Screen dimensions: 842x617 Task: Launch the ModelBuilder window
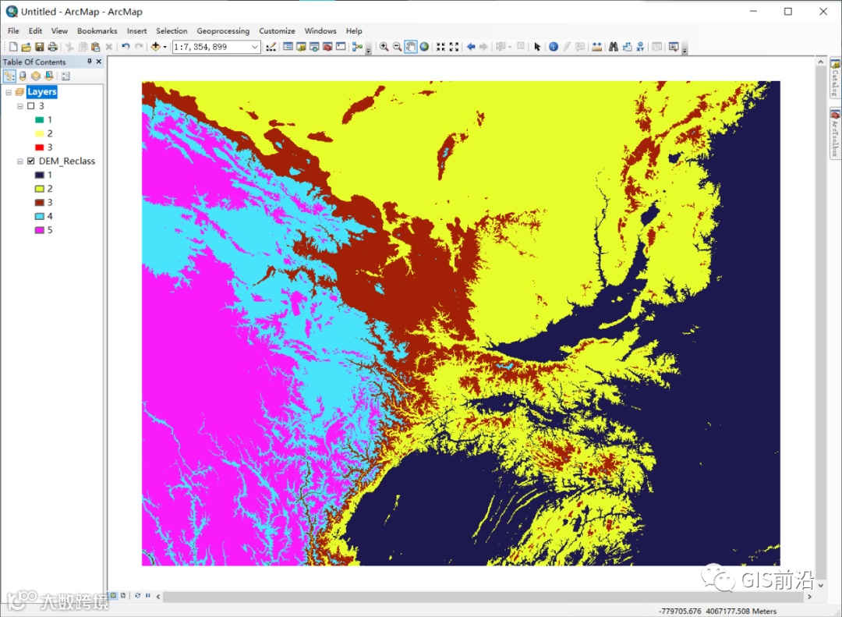[x=357, y=47]
